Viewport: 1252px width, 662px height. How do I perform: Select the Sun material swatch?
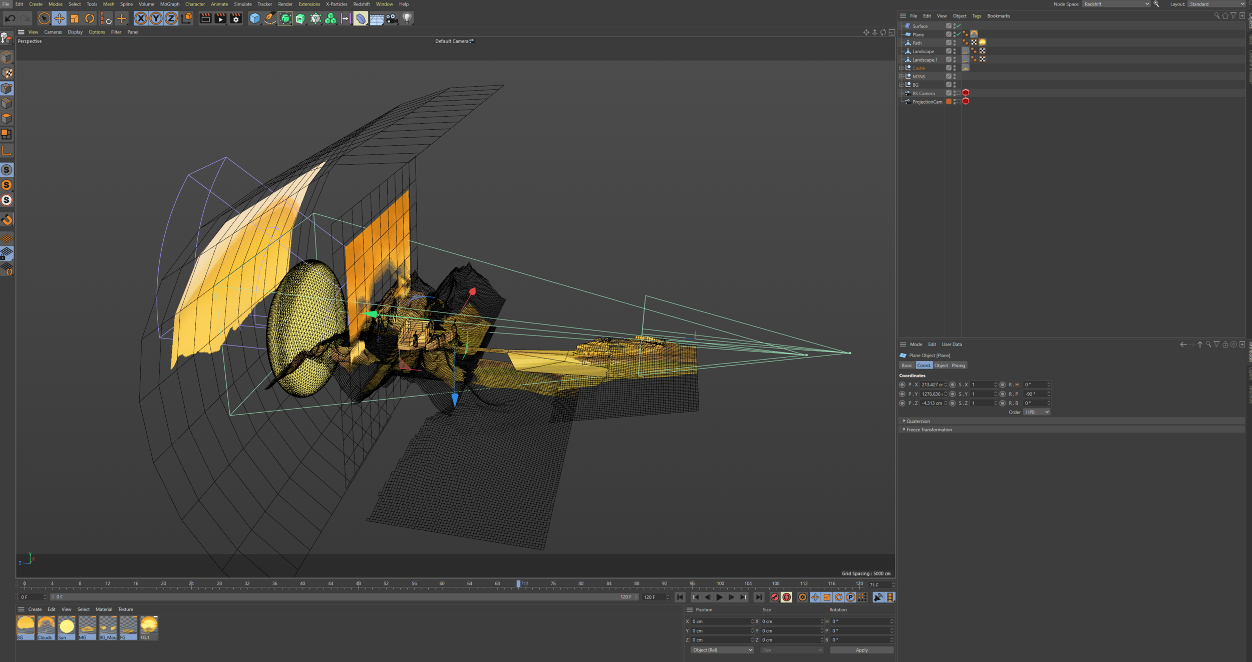(67, 626)
